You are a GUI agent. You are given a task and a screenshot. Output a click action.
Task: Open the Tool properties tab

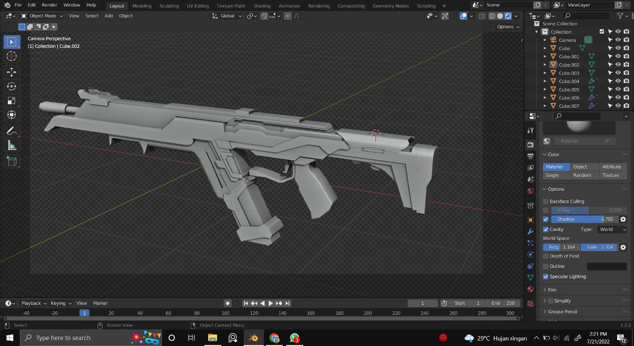pyautogui.click(x=530, y=130)
